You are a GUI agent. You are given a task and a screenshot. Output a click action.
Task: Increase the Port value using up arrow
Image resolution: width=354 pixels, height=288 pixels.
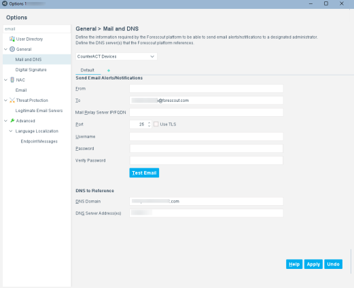coord(149,122)
